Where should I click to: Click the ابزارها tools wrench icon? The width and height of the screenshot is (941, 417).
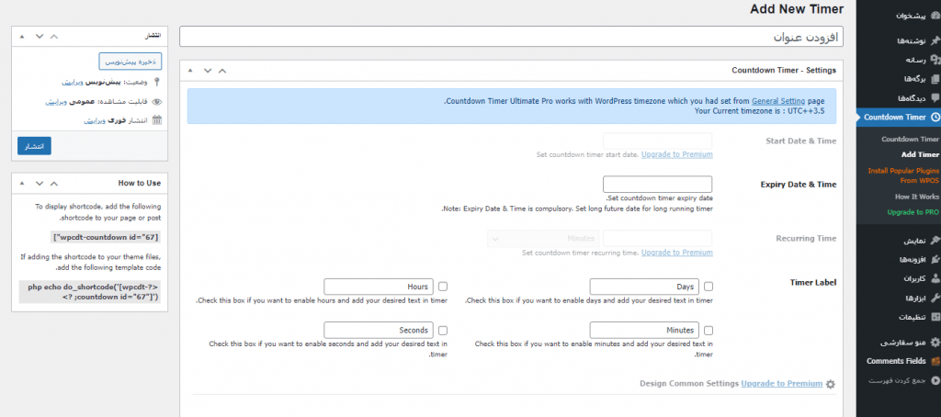(935, 299)
